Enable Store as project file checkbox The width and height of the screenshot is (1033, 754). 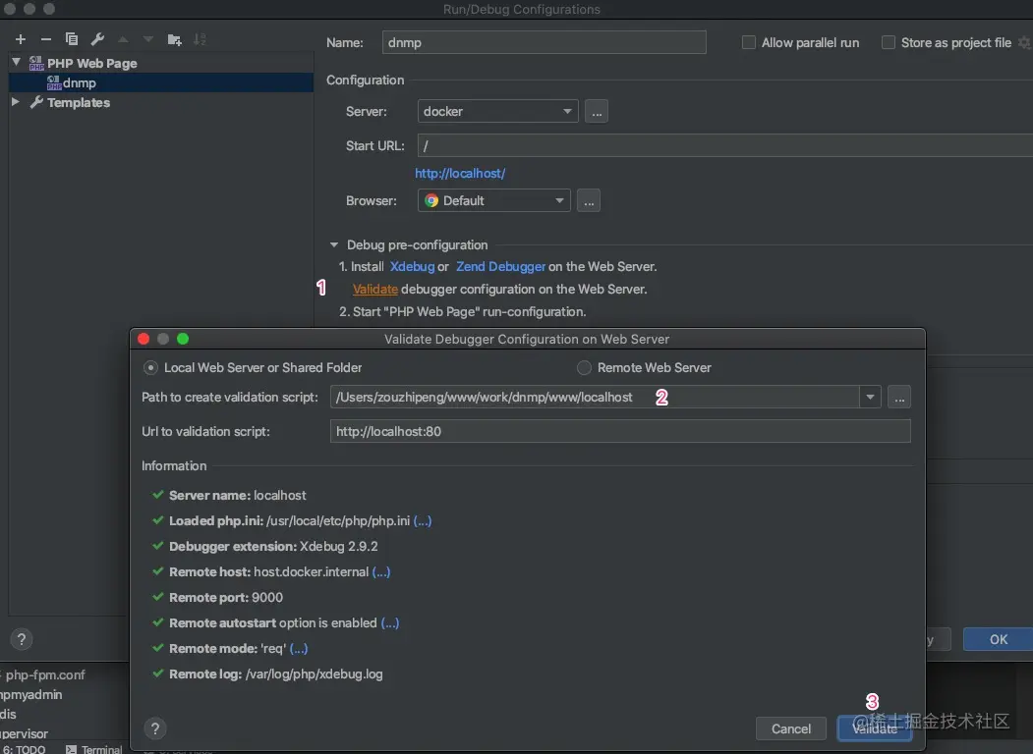point(889,43)
